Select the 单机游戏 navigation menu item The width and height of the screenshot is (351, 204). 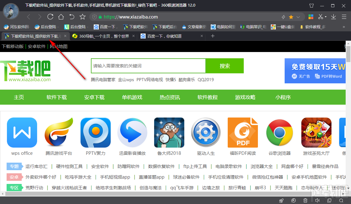click(132, 97)
